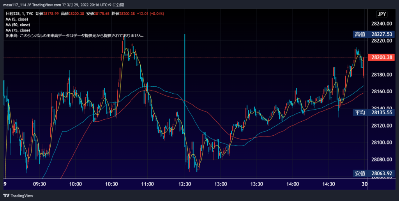
Task: Click the 28080.00 price axis value
Action: coord(382,160)
